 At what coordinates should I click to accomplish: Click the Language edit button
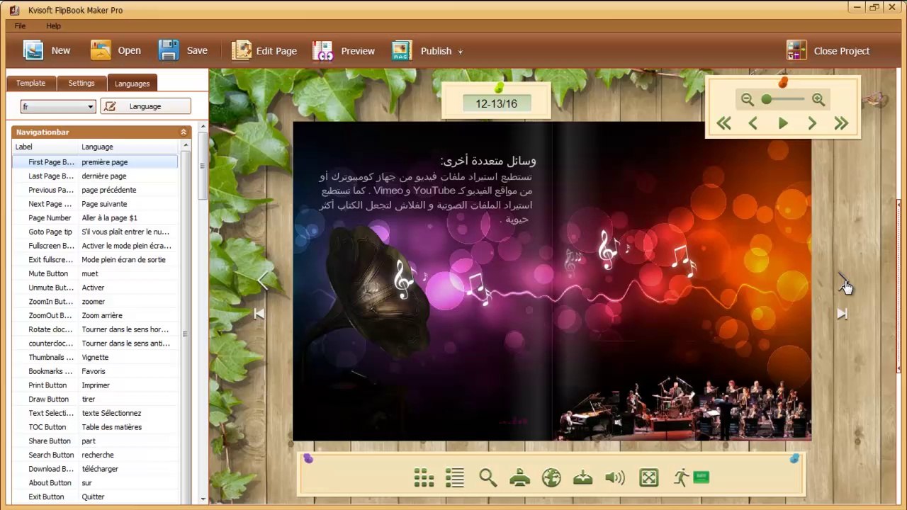[x=145, y=106]
